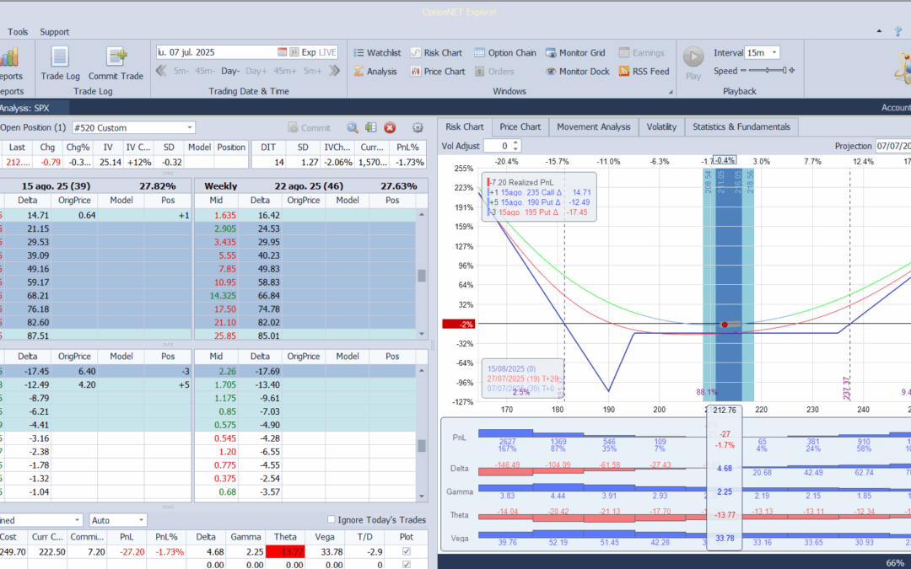Adjust the Speed slider handle
This screenshot has width=911, height=569.
point(784,71)
